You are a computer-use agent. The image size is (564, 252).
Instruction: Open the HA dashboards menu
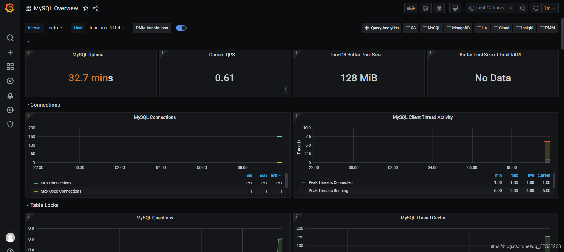coord(482,28)
